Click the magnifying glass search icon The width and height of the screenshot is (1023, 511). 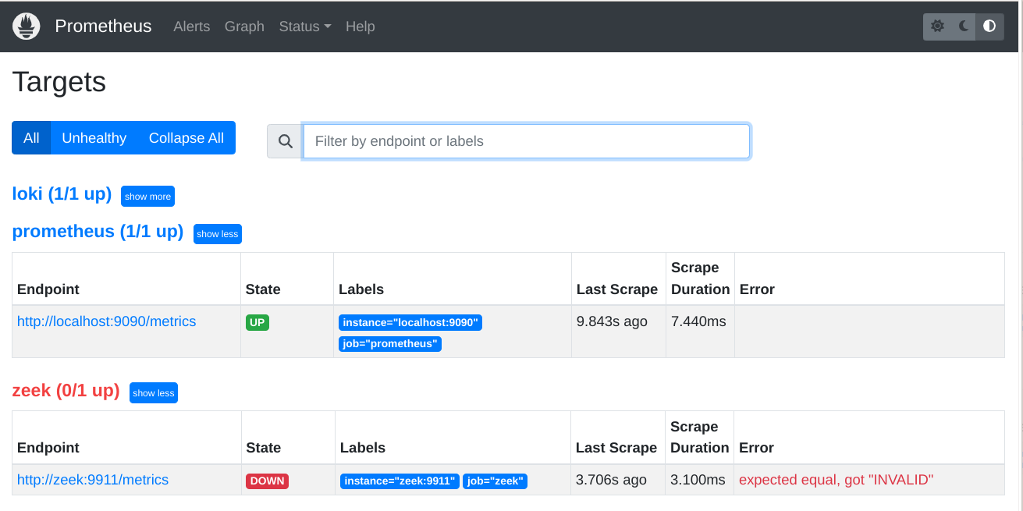(286, 141)
